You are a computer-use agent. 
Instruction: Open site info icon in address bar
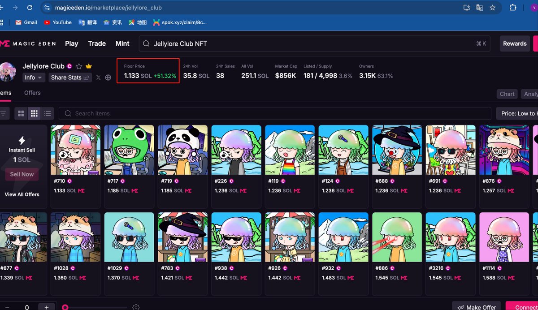point(48,8)
